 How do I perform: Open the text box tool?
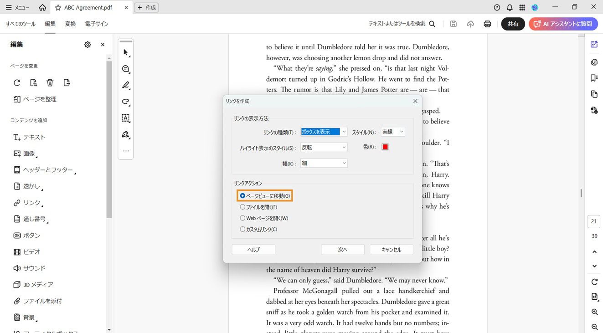tap(125, 118)
